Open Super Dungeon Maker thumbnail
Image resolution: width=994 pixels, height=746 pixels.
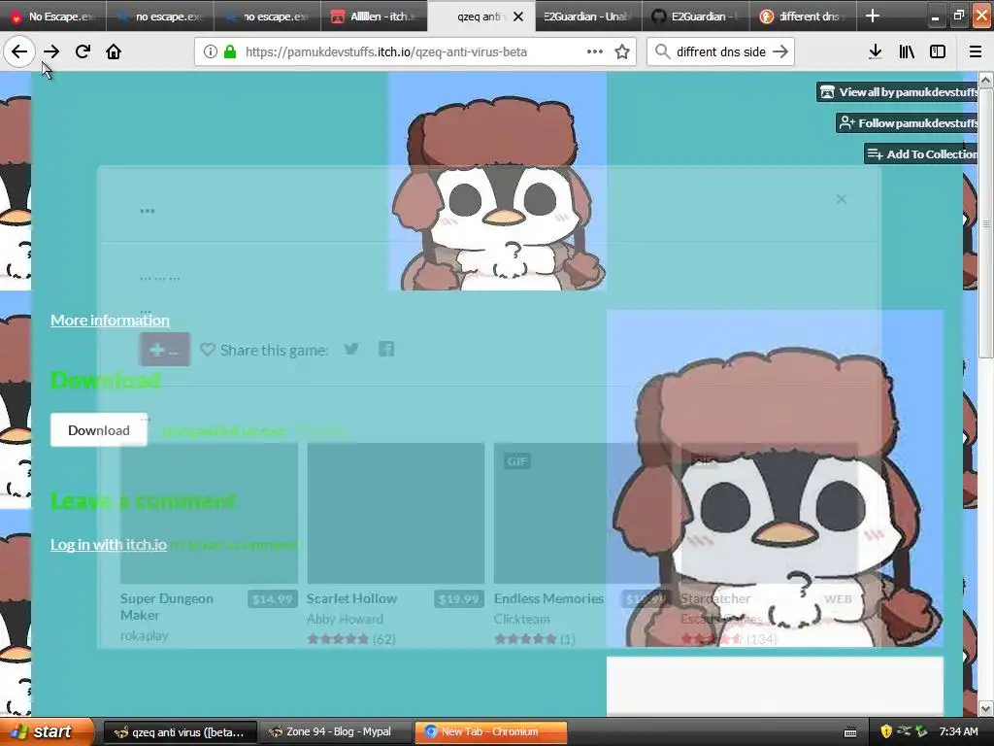coord(210,513)
